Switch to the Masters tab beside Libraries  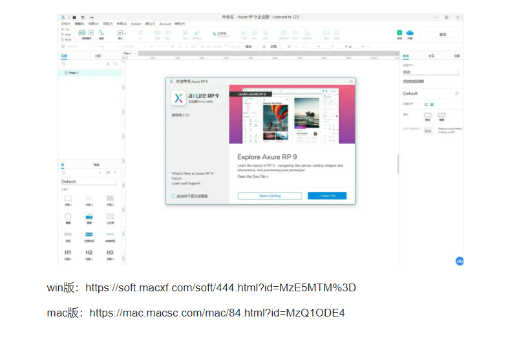pyautogui.click(x=96, y=165)
